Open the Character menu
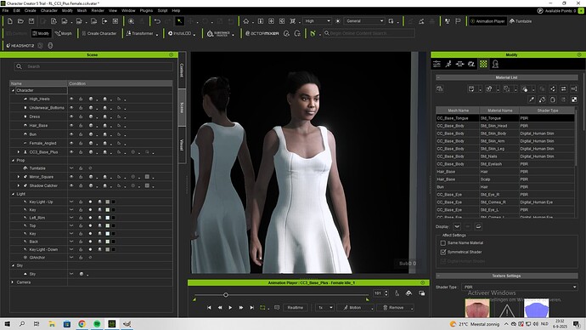This screenshot has height=330, width=586. (x=49, y=10)
